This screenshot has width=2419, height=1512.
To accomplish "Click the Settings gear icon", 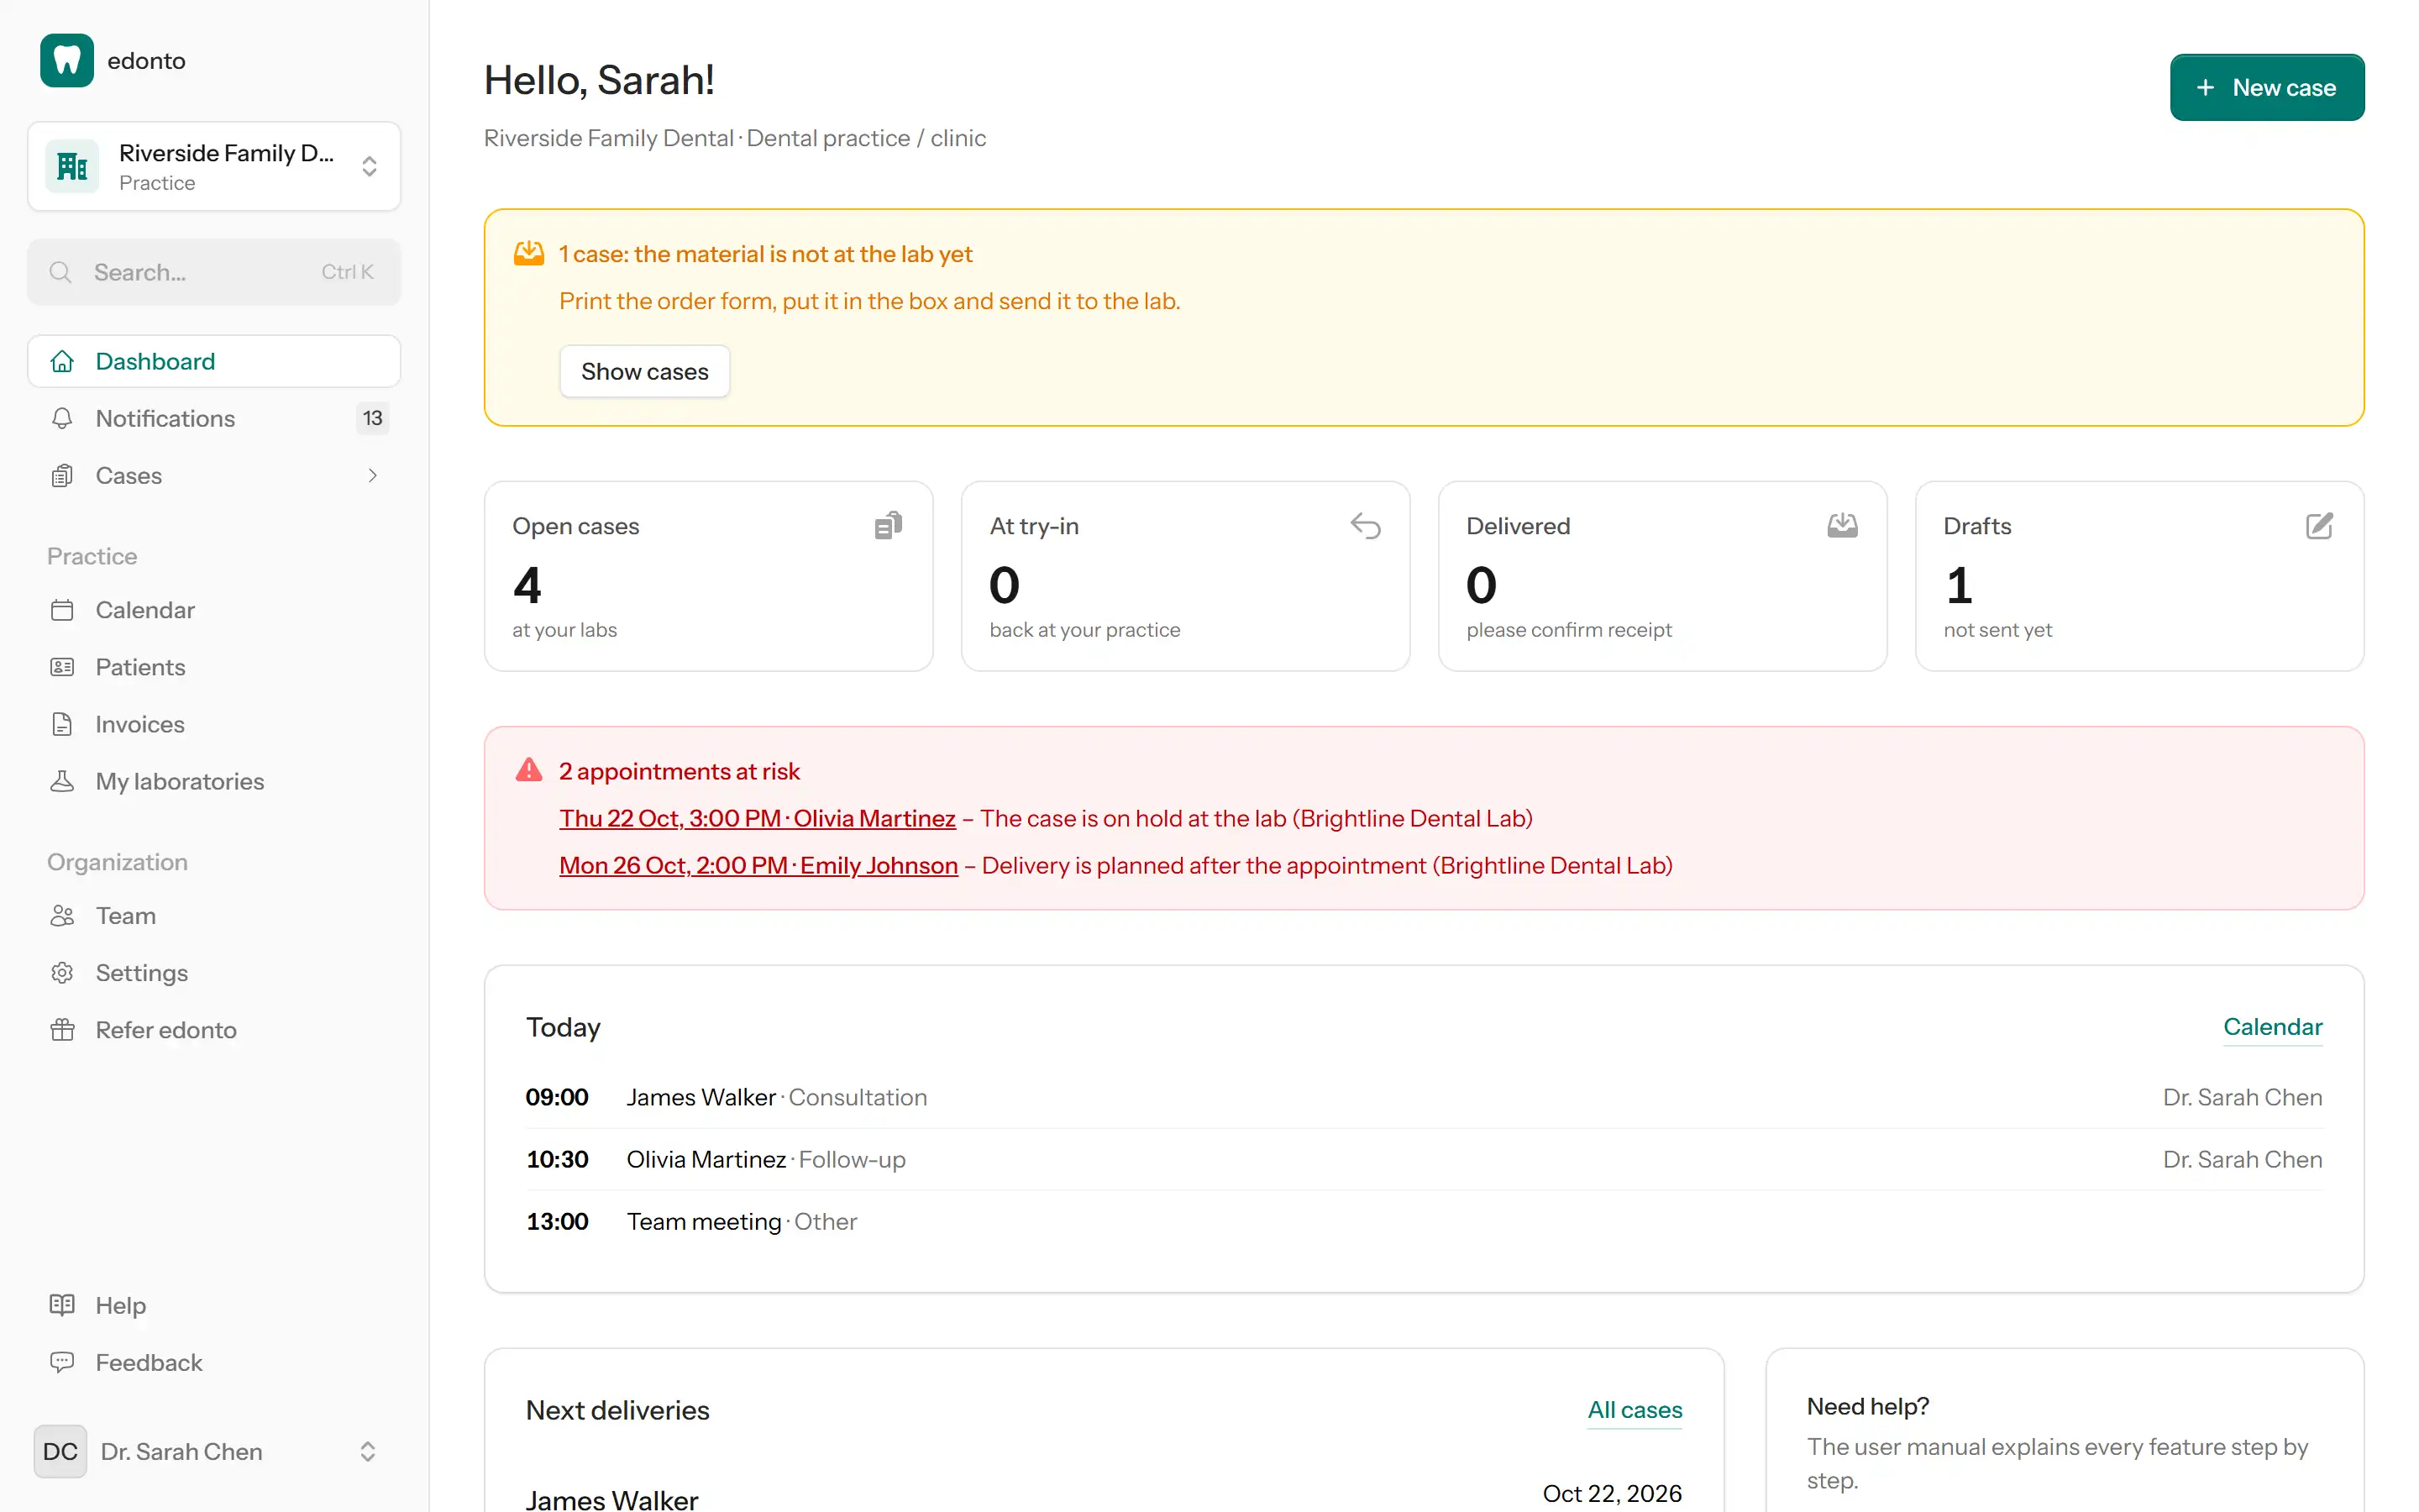I will point(62,973).
